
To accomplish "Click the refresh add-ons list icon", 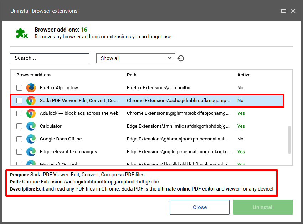I will [x=180, y=58].
